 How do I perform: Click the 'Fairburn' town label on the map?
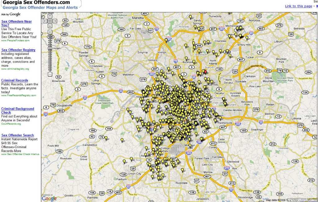(x=121, y=179)
